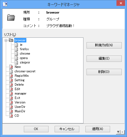The height and width of the screenshot is (137, 127).
Task: Collapse the browser group in tree
Action: tap(6, 40)
